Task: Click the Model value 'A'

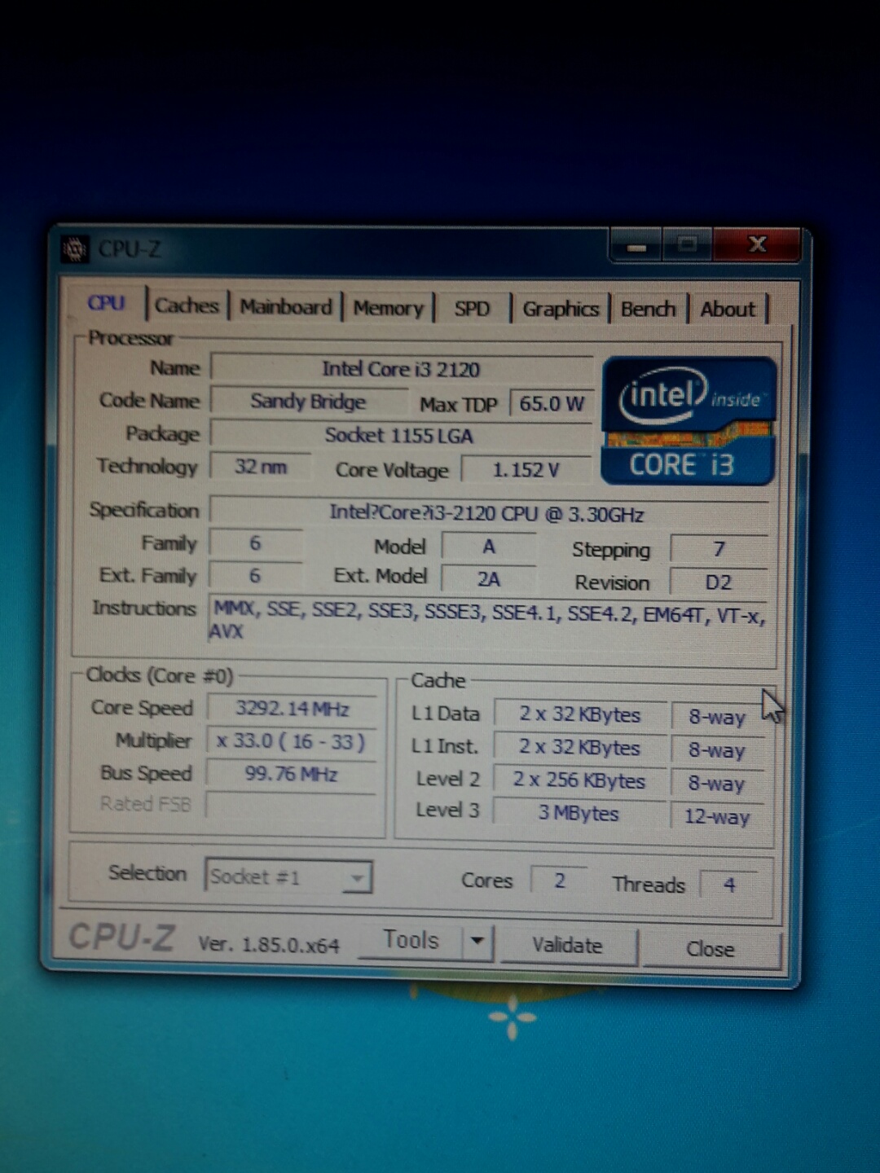Action: pos(489,547)
